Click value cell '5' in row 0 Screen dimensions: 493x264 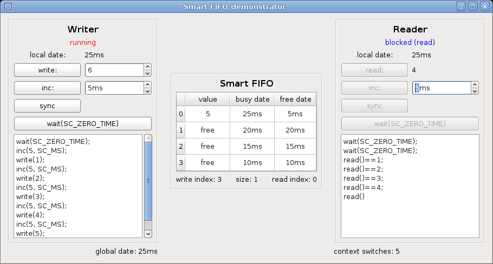[207, 114]
